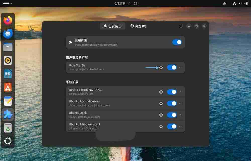The height and width of the screenshot is (161, 251).
Task: Open Ubuntu Dock settings gear
Action: pyautogui.click(x=161, y=115)
